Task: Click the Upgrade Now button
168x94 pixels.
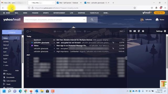Action: pos(159,13)
